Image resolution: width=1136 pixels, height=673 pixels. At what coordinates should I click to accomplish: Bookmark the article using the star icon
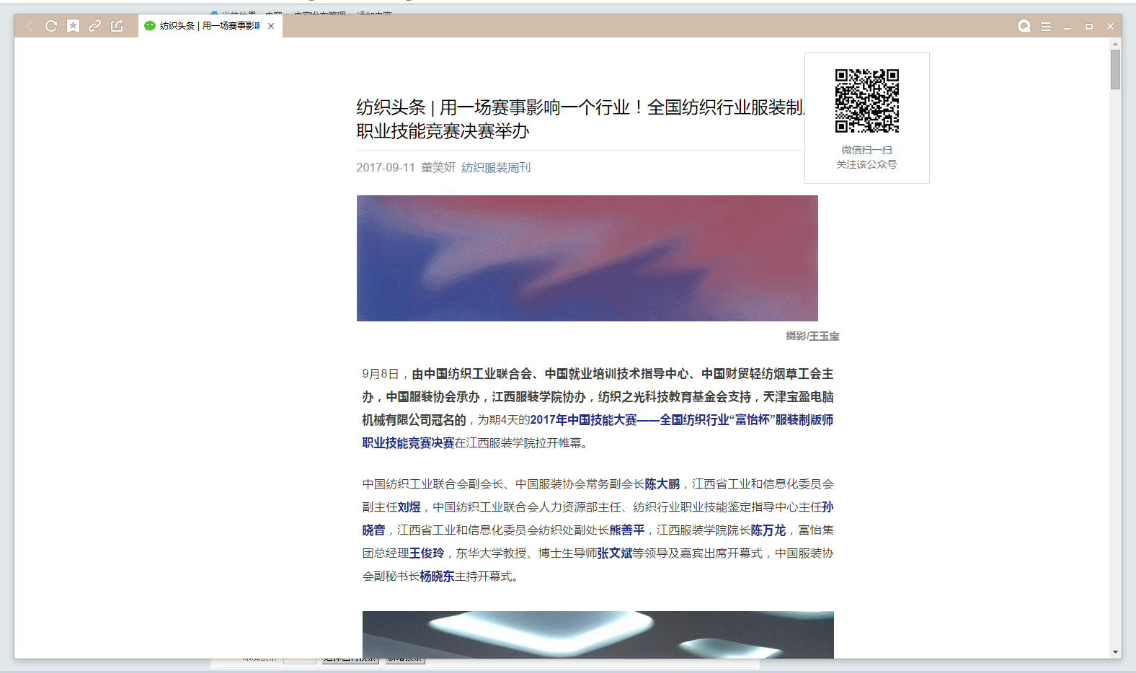[73, 26]
